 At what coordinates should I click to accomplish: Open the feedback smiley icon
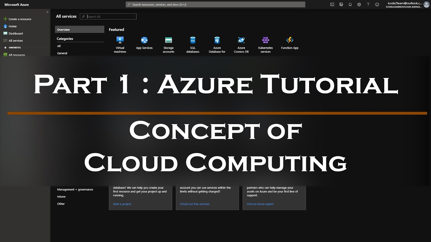point(377,4)
